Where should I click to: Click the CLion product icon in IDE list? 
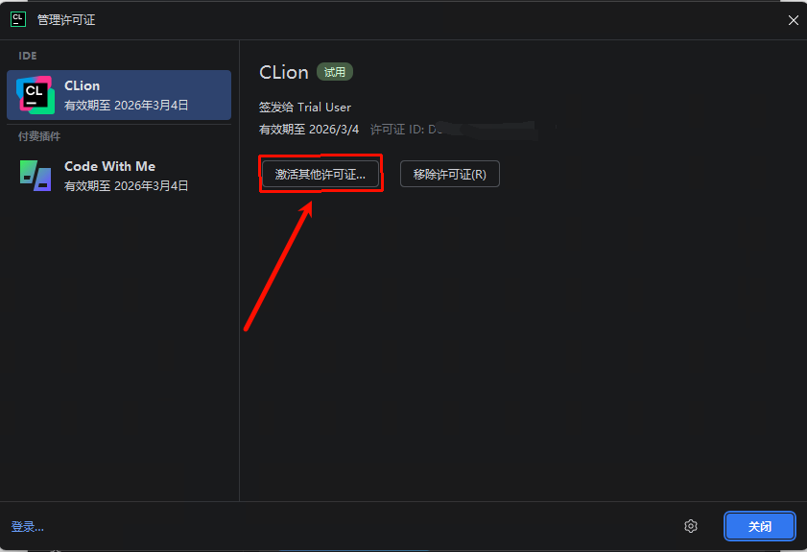(35, 95)
